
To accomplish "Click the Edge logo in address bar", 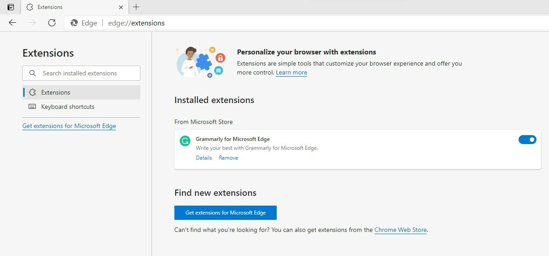I will pos(74,23).
